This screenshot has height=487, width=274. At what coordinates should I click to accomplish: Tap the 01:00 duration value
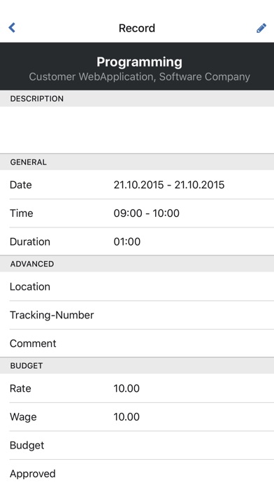[x=127, y=241]
